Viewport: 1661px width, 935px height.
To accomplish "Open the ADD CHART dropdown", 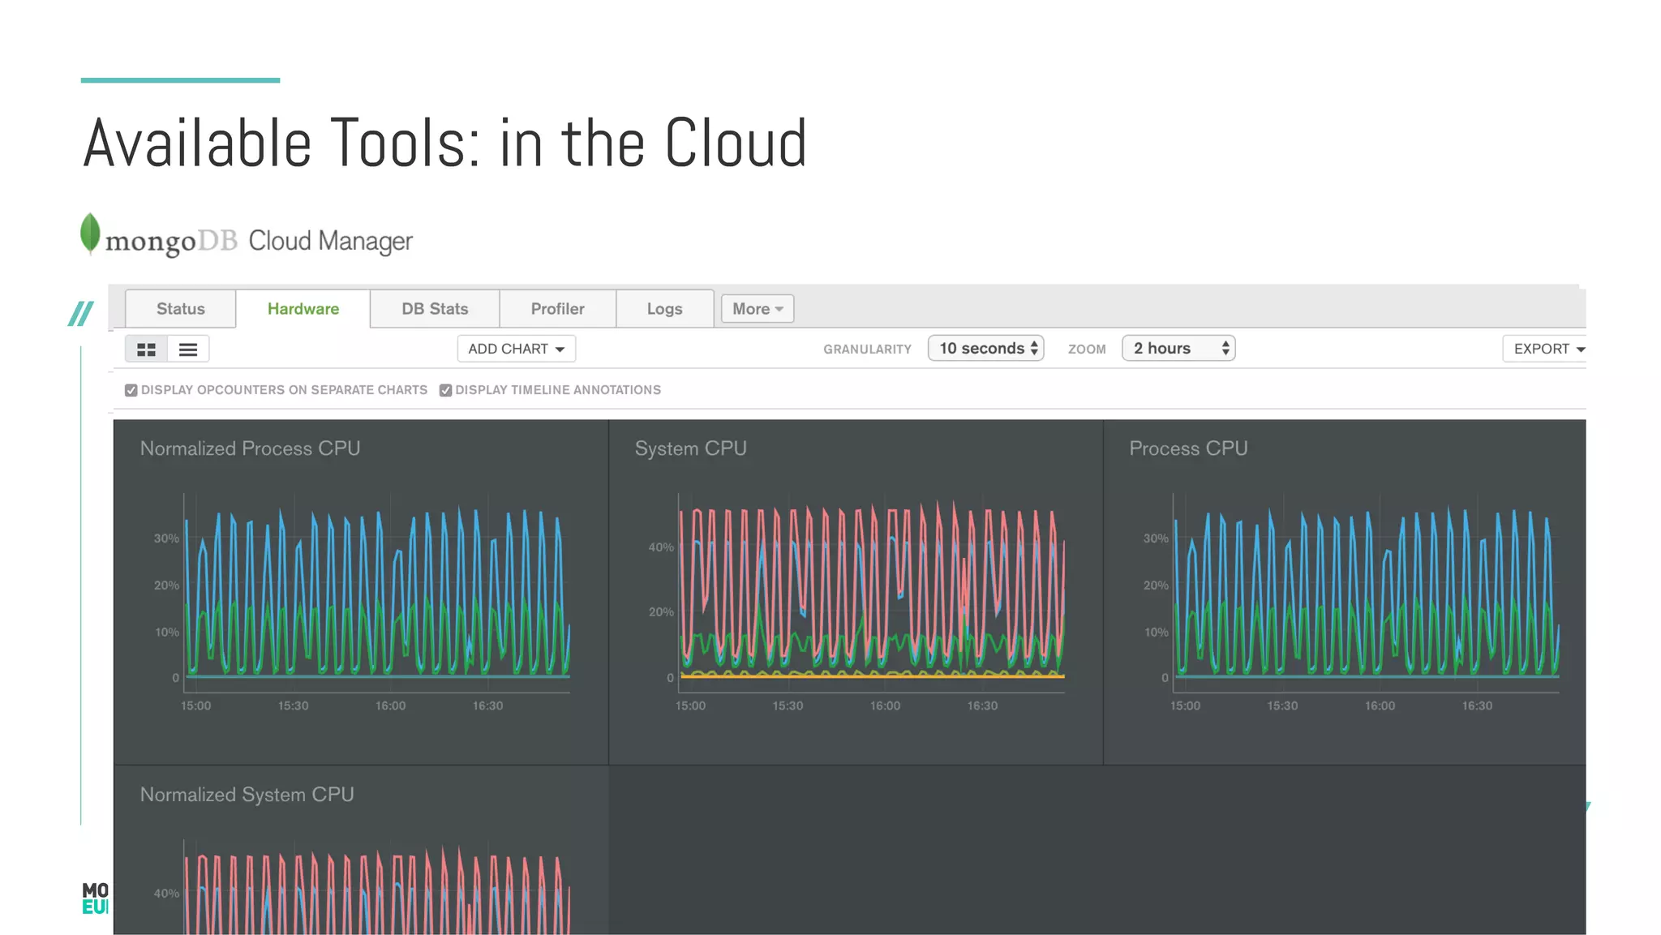I will (x=517, y=349).
